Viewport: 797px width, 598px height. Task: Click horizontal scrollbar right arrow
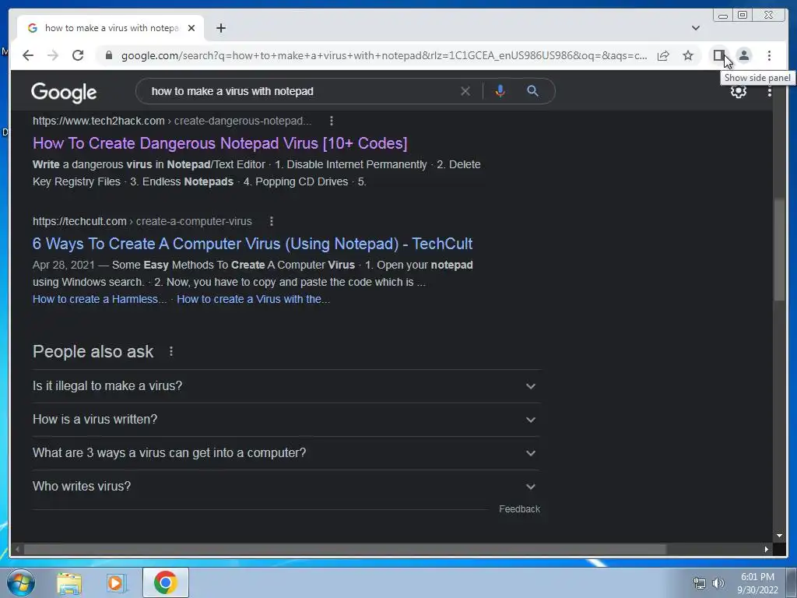pyautogui.click(x=767, y=549)
